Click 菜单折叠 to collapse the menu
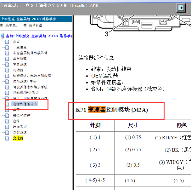Screen dimensions: 191x190 36,25
